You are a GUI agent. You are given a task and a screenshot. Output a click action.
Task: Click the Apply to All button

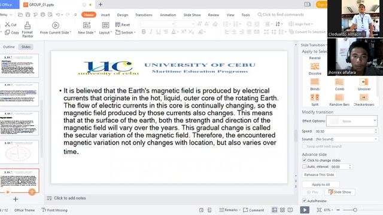click(321, 185)
